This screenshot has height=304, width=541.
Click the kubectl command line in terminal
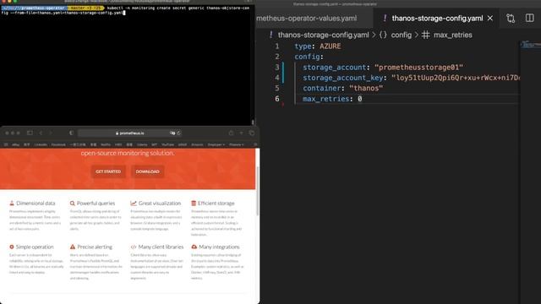[x=125, y=10]
